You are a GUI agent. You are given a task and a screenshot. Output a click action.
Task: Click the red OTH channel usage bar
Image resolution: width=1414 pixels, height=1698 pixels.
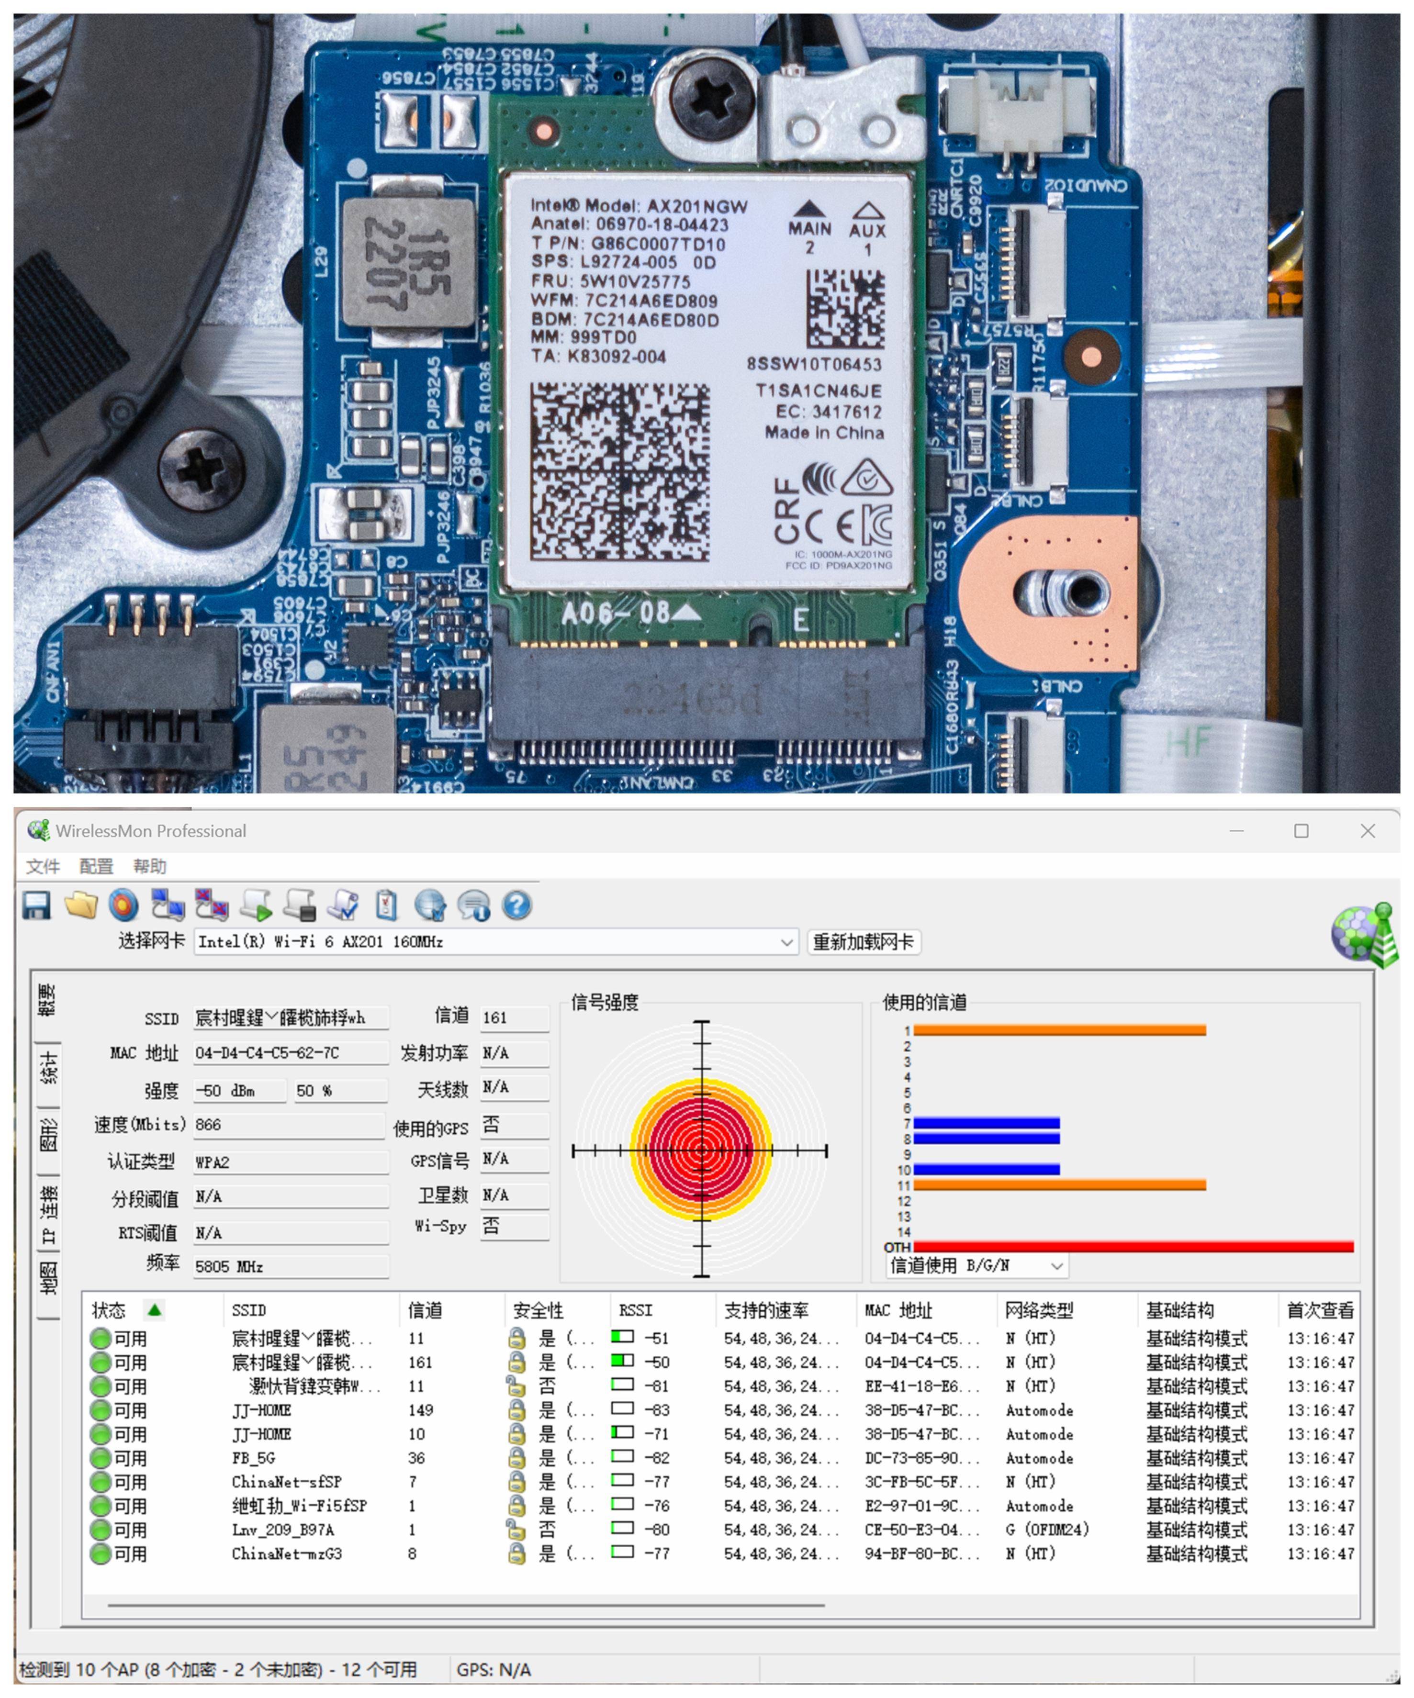(1133, 1247)
